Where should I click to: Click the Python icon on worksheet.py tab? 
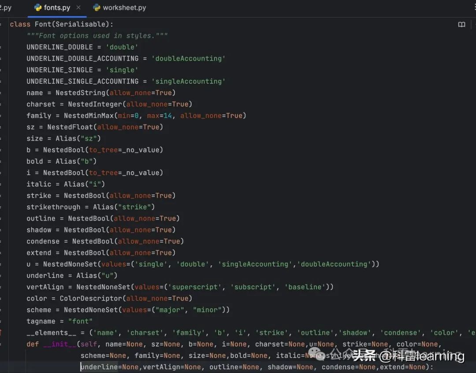click(x=97, y=7)
